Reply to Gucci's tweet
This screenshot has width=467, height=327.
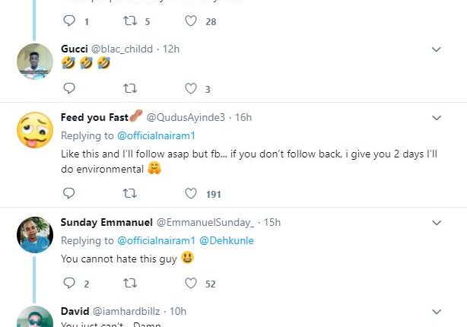tap(69, 89)
